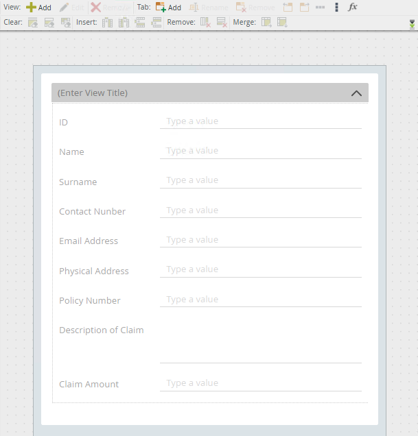This screenshot has height=436, width=418.
Task: Click Tab Remove button
Action: (x=255, y=8)
